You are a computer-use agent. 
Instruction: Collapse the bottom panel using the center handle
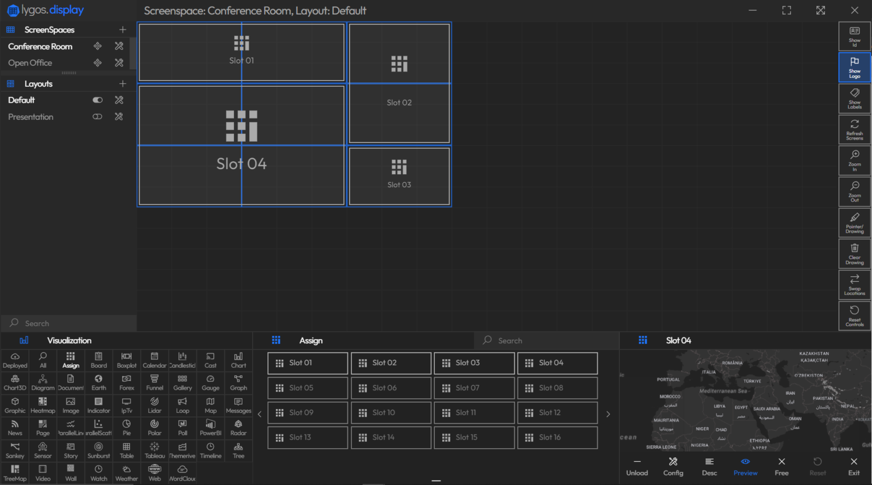tap(436, 480)
